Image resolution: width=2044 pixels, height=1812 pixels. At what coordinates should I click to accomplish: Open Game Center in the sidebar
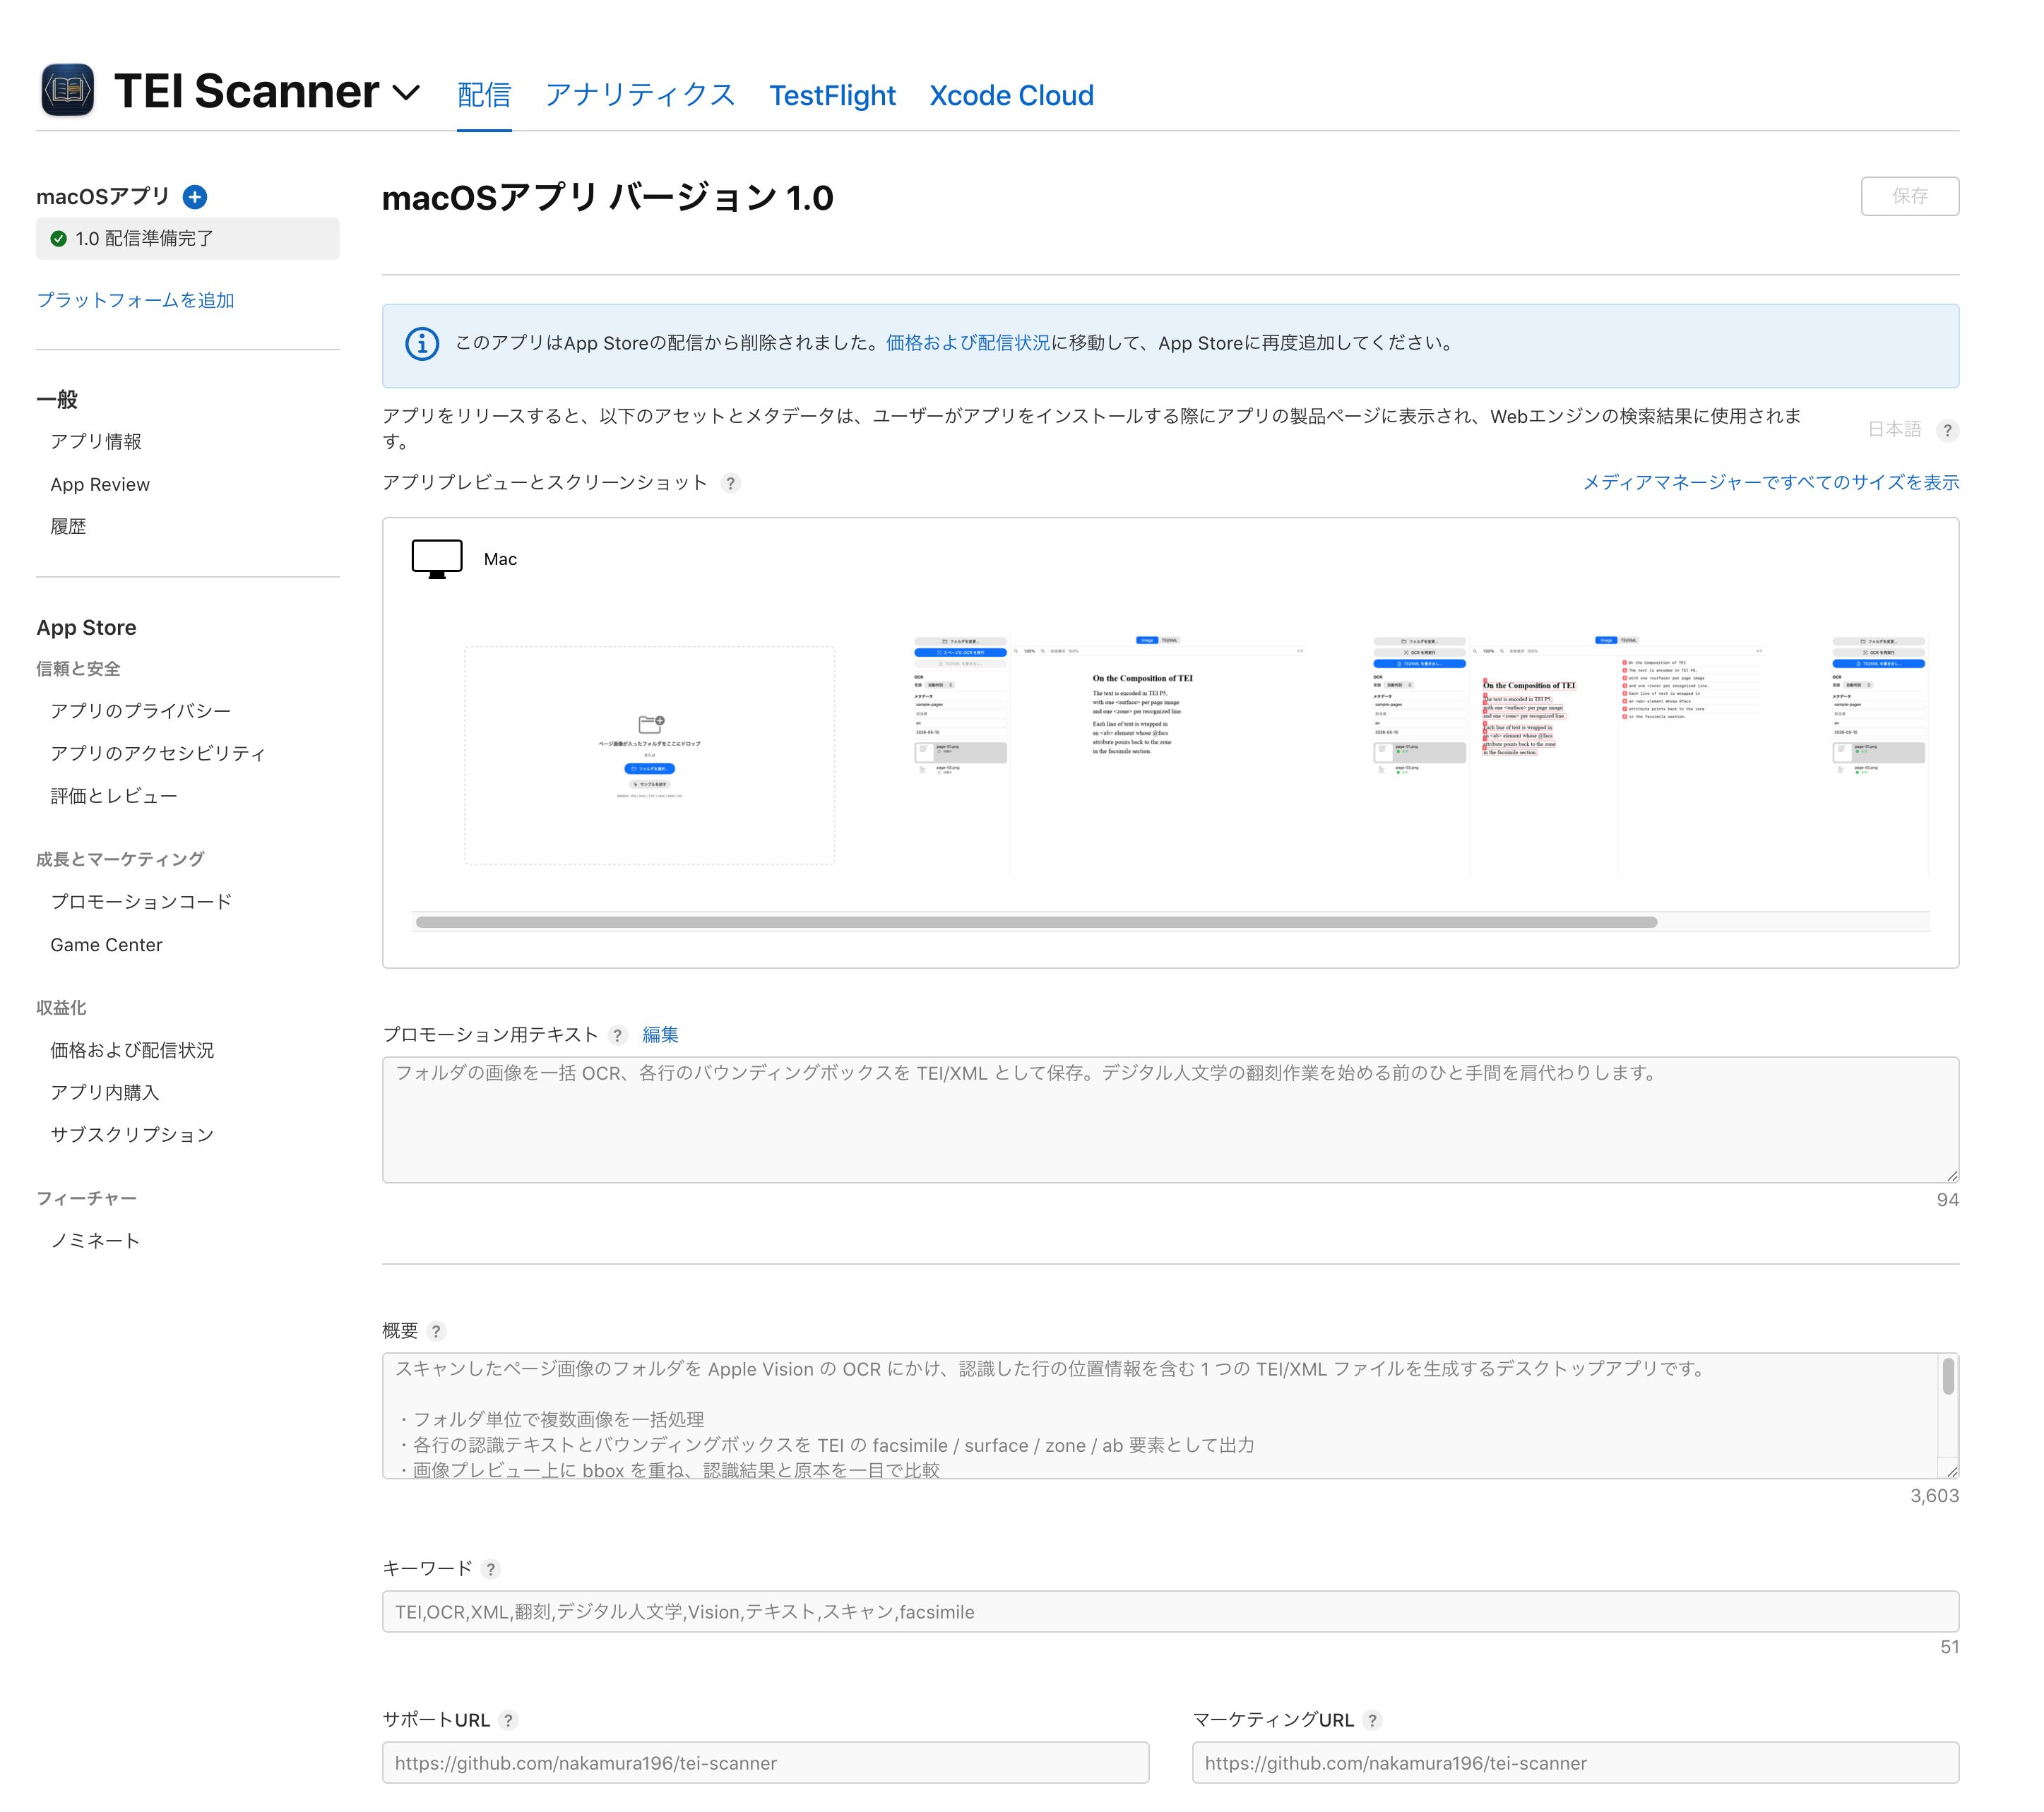point(106,944)
